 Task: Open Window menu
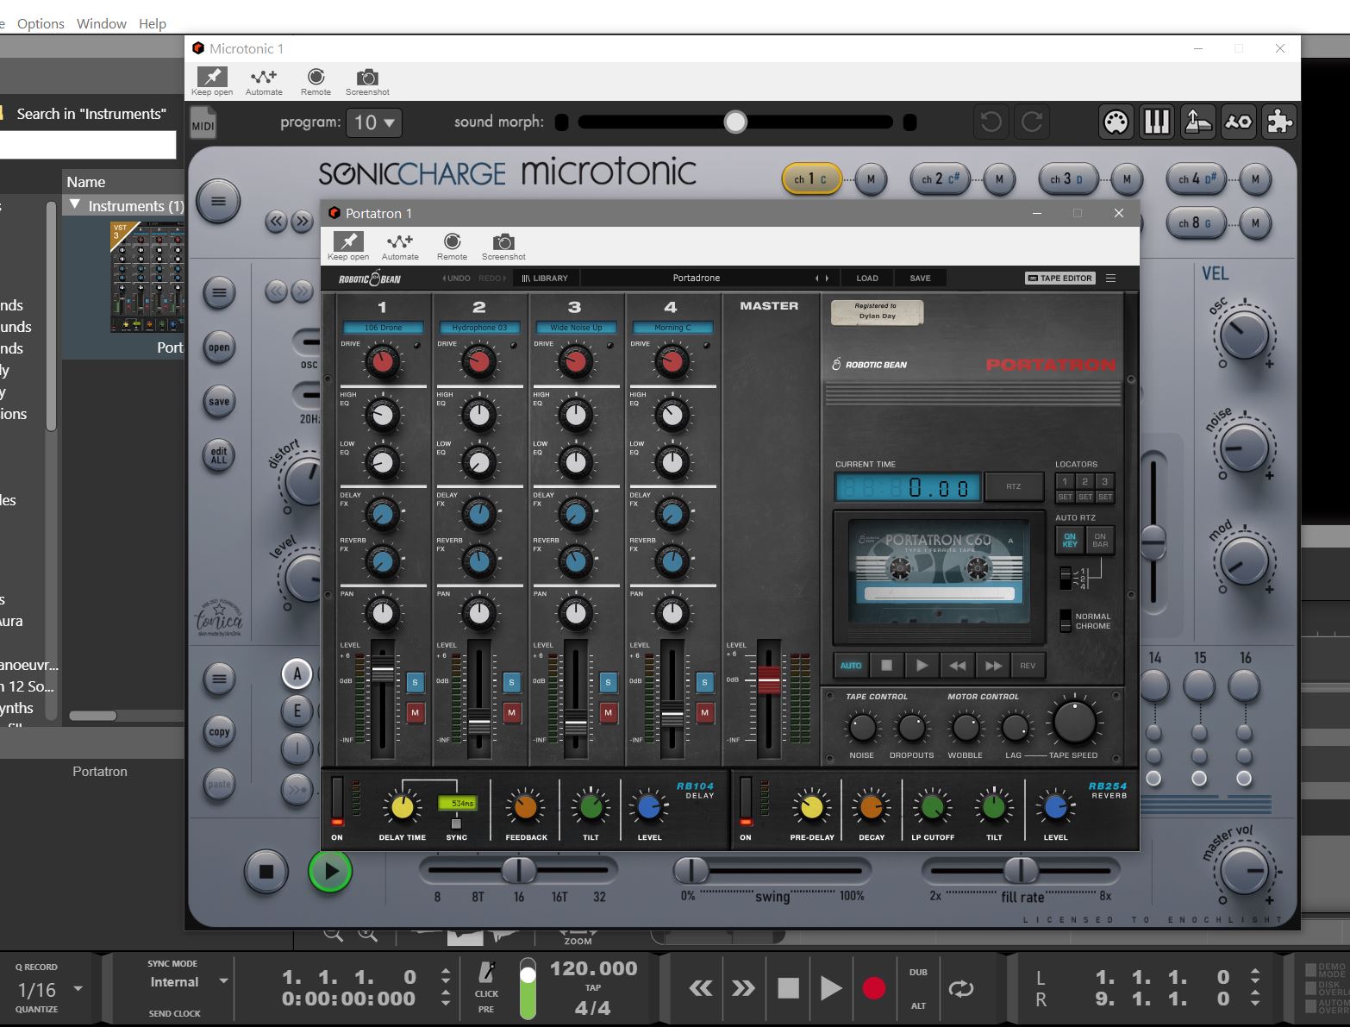click(x=102, y=23)
